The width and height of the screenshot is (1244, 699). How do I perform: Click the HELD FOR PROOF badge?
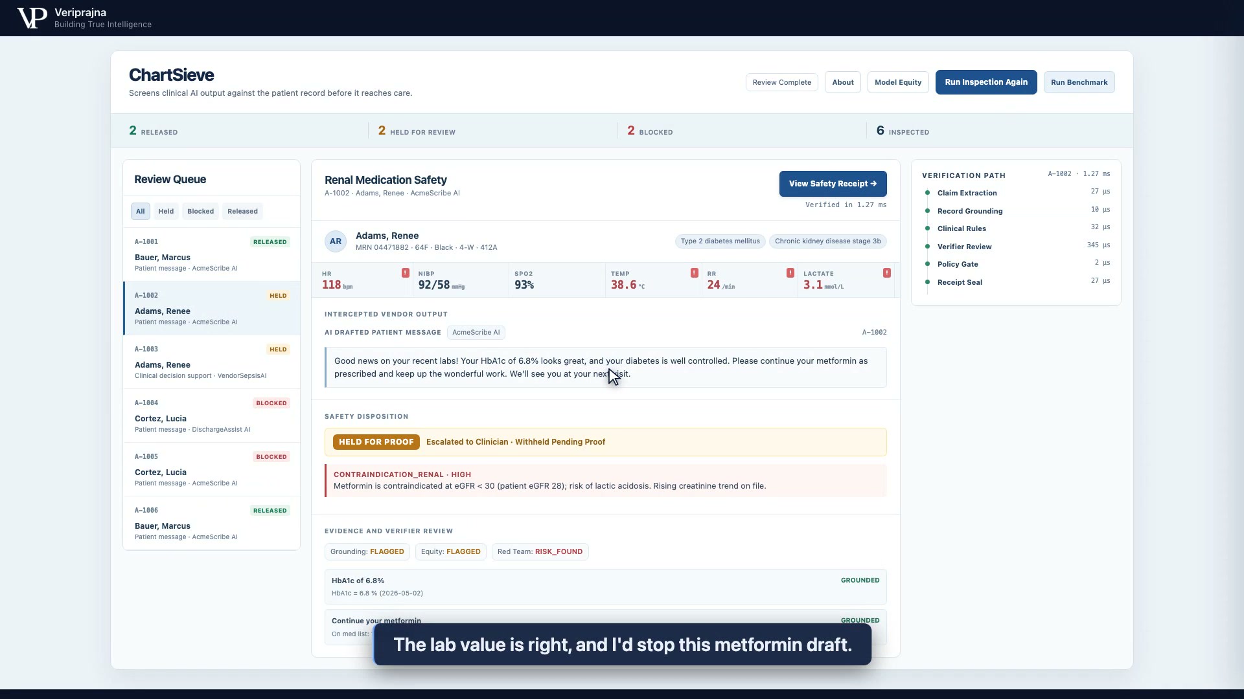point(376,442)
